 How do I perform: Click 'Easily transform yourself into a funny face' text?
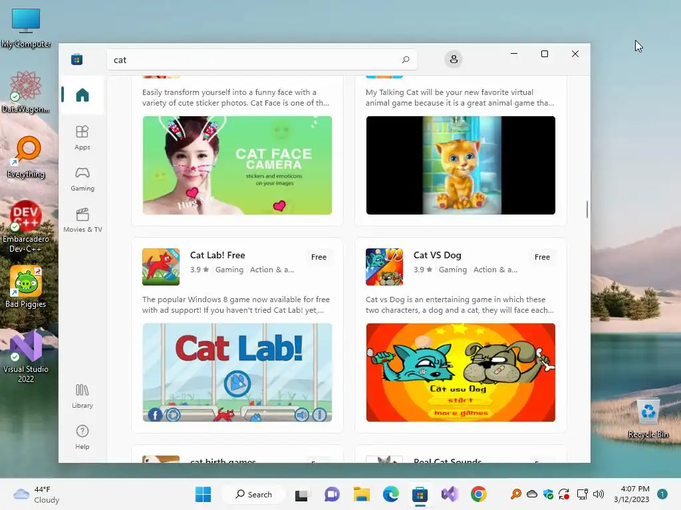pyautogui.click(x=236, y=98)
